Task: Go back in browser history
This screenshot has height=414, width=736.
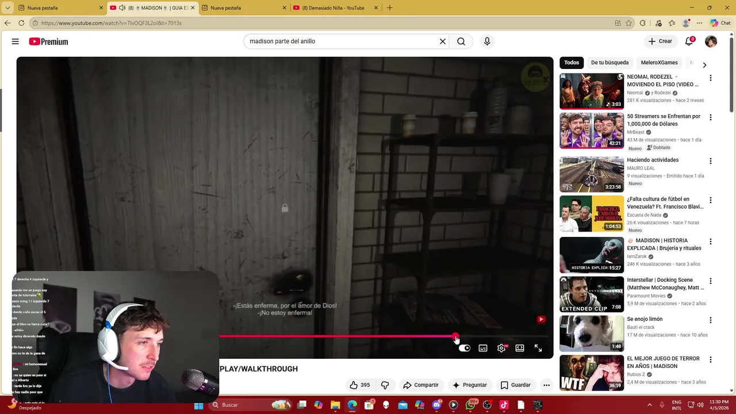Action: coord(7,23)
